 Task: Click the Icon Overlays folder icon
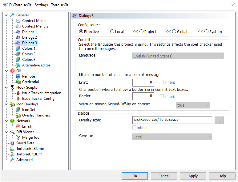tap(12, 104)
